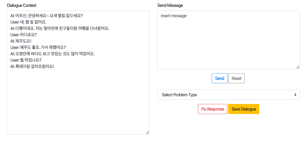Save the dialogue with the yellow button
The height and width of the screenshot is (141, 307).
[244, 109]
